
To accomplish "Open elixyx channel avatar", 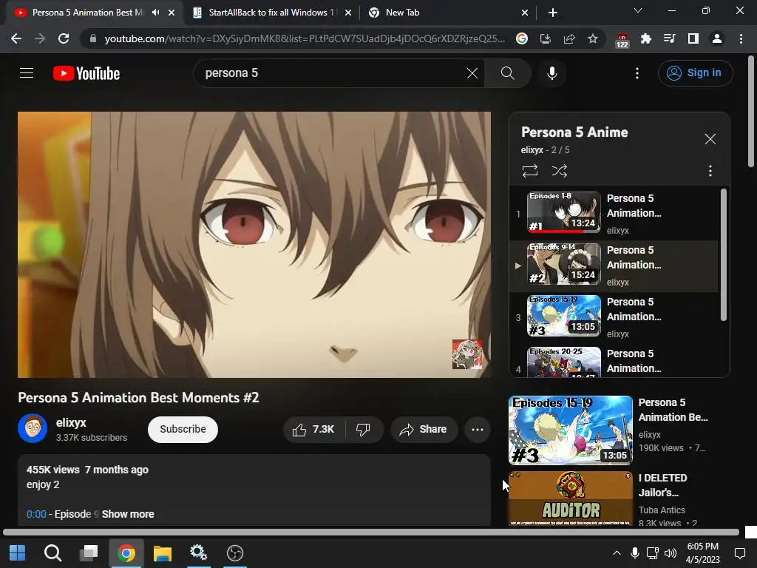I will pyautogui.click(x=33, y=428).
